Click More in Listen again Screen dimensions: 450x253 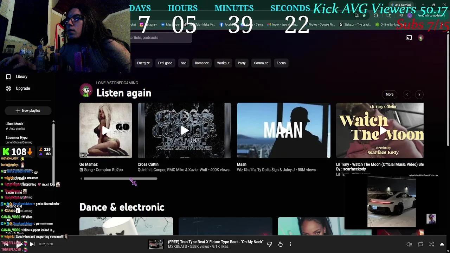[390, 95]
